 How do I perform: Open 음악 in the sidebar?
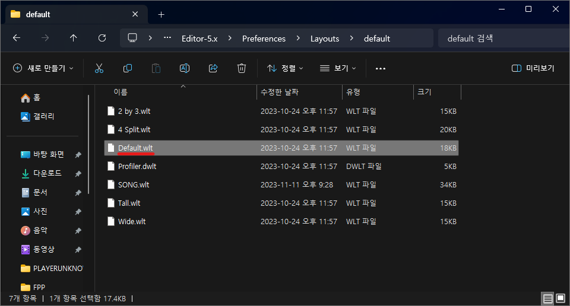[34, 231]
